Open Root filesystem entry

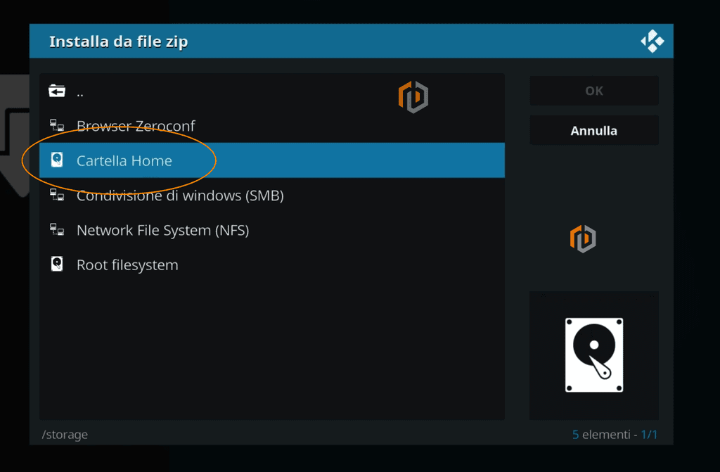pyautogui.click(x=272, y=264)
